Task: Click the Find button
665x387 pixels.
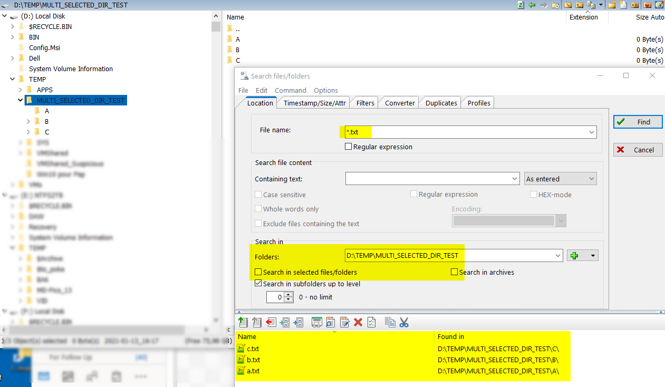Action: pyautogui.click(x=638, y=122)
